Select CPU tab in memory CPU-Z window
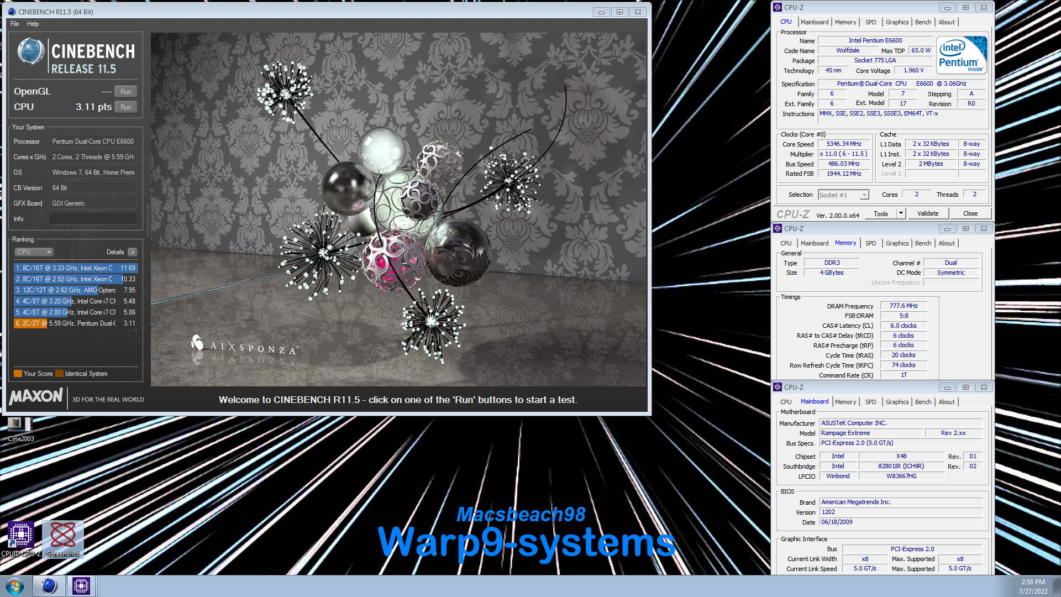The height and width of the screenshot is (597, 1061). tap(786, 243)
